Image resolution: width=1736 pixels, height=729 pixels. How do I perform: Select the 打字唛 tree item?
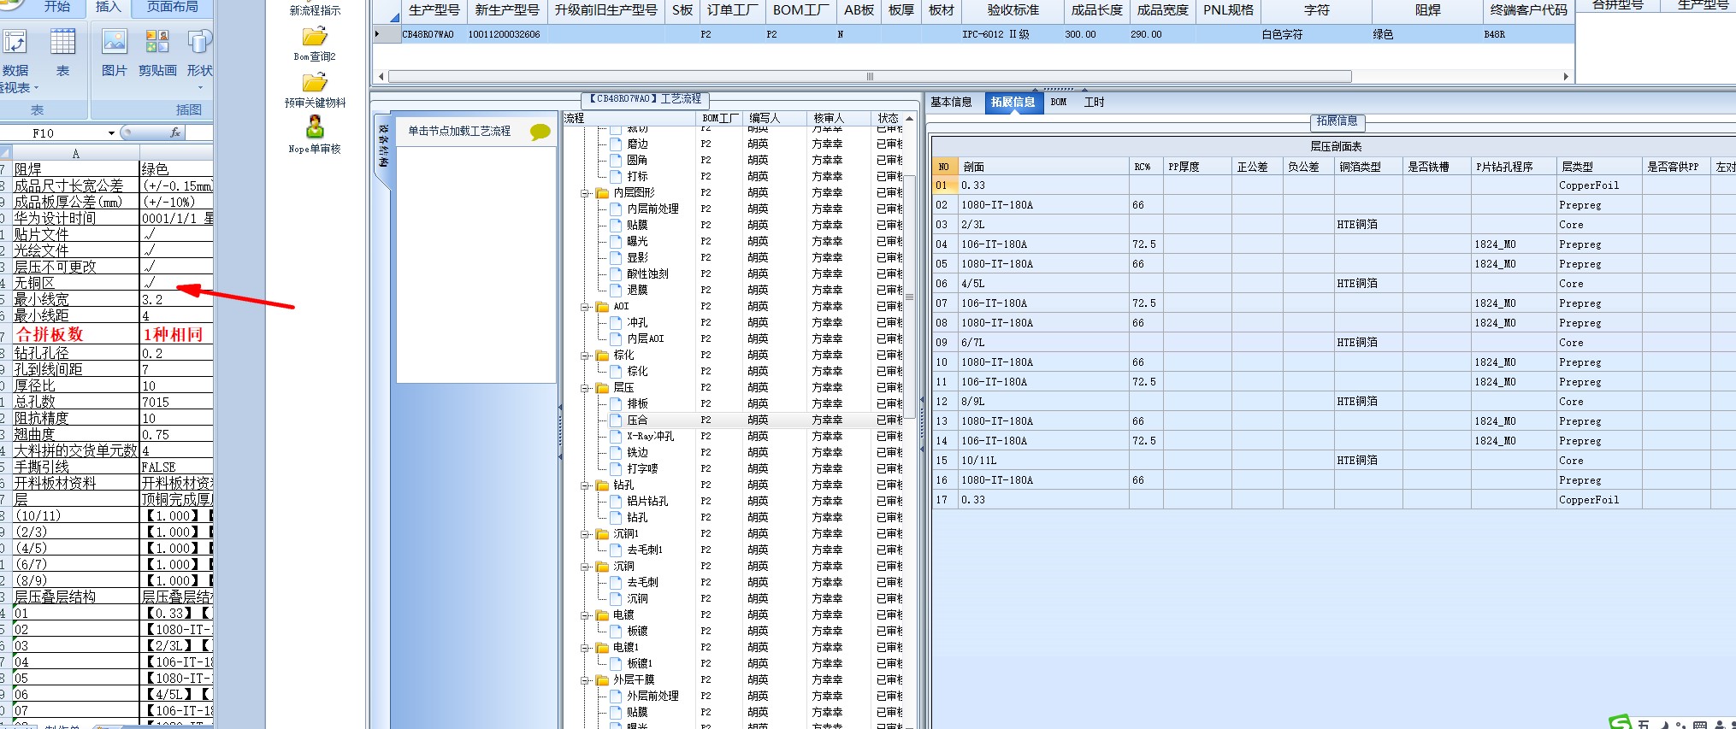point(642,469)
